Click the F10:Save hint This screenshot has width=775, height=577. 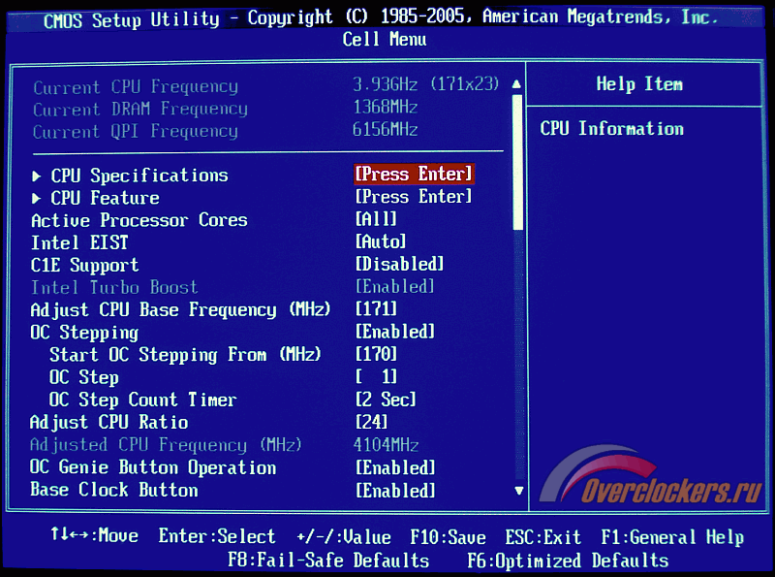pos(448,537)
